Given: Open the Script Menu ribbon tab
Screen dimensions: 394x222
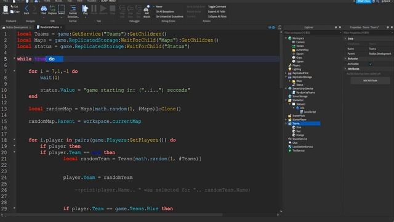Looking at the screenshot, I should 108,1.
